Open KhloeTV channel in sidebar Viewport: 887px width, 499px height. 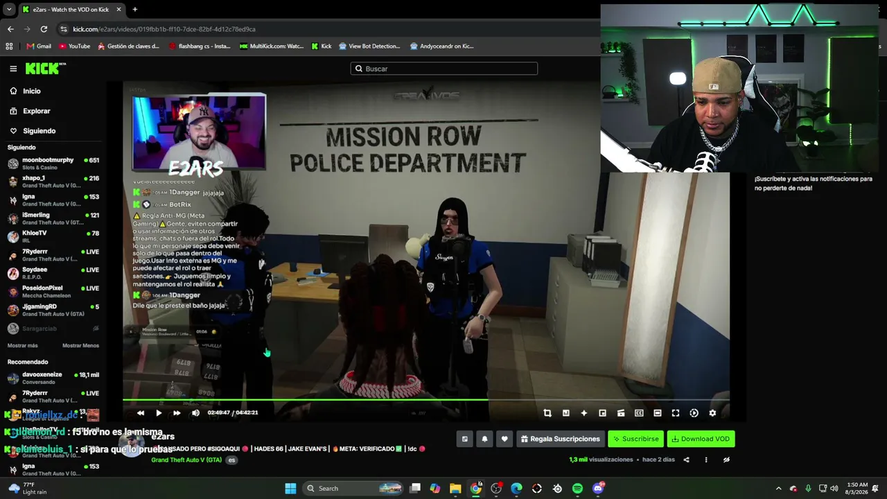53,236
